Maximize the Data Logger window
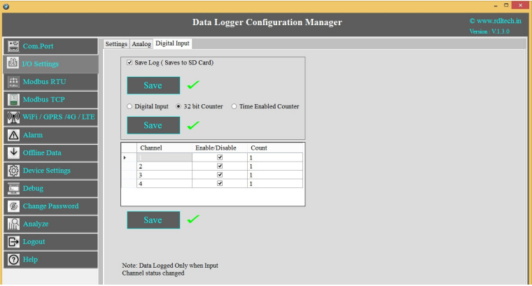 [x=506, y=6]
